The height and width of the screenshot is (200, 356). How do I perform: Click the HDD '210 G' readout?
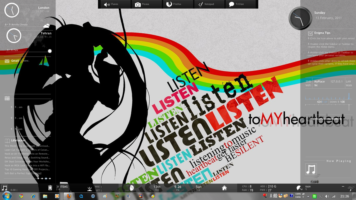268,186
